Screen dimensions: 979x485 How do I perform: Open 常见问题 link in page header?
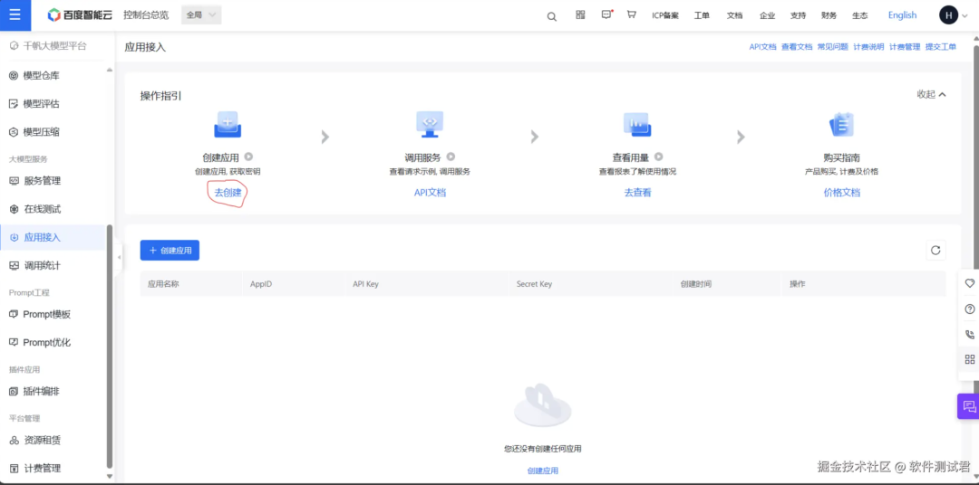[833, 47]
